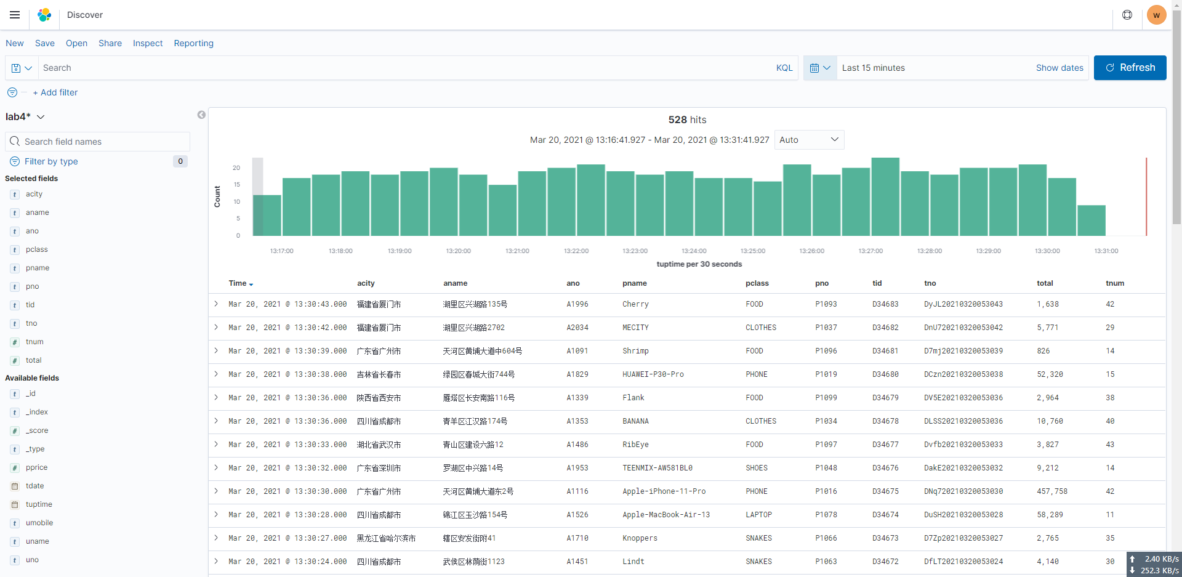Switch query language via KQL

pos(784,68)
